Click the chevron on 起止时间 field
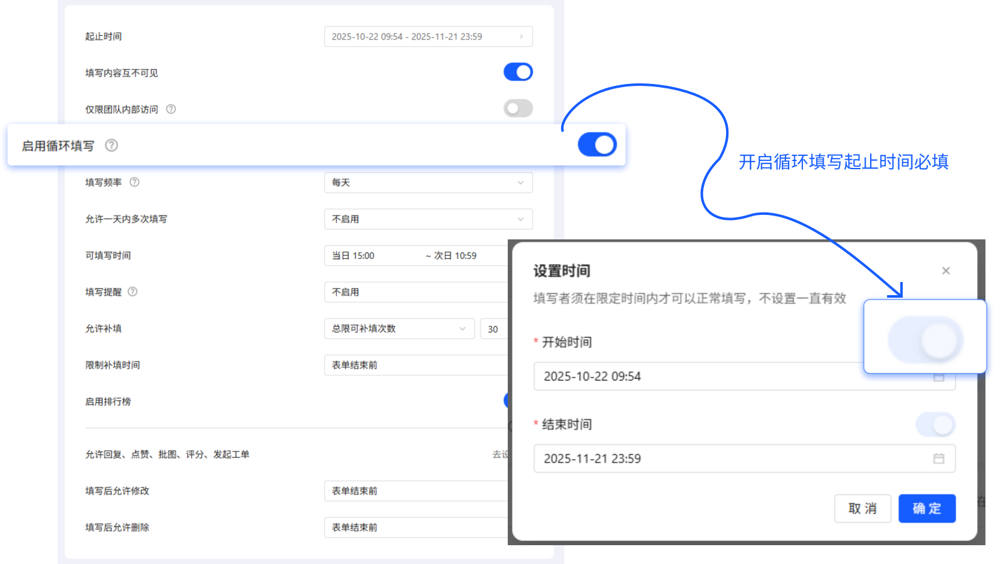Screen dimensions: 1003x564 521,36
